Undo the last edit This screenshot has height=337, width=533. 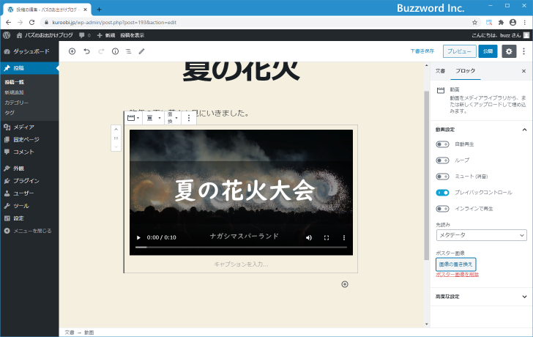pyautogui.click(x=86, y=51)
